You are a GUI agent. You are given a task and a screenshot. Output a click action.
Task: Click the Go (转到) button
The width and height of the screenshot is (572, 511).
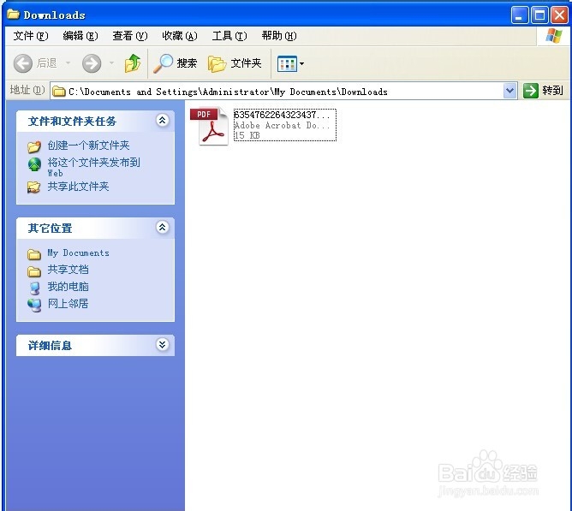coord(544,91)
